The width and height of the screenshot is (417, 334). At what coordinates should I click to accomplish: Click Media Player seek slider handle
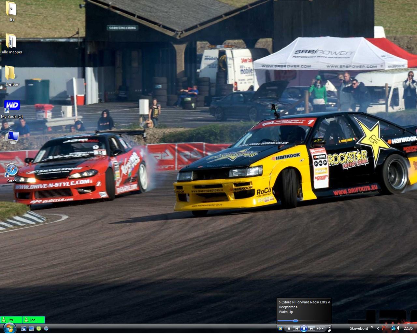pyautogui.click(x=295, y=321)
